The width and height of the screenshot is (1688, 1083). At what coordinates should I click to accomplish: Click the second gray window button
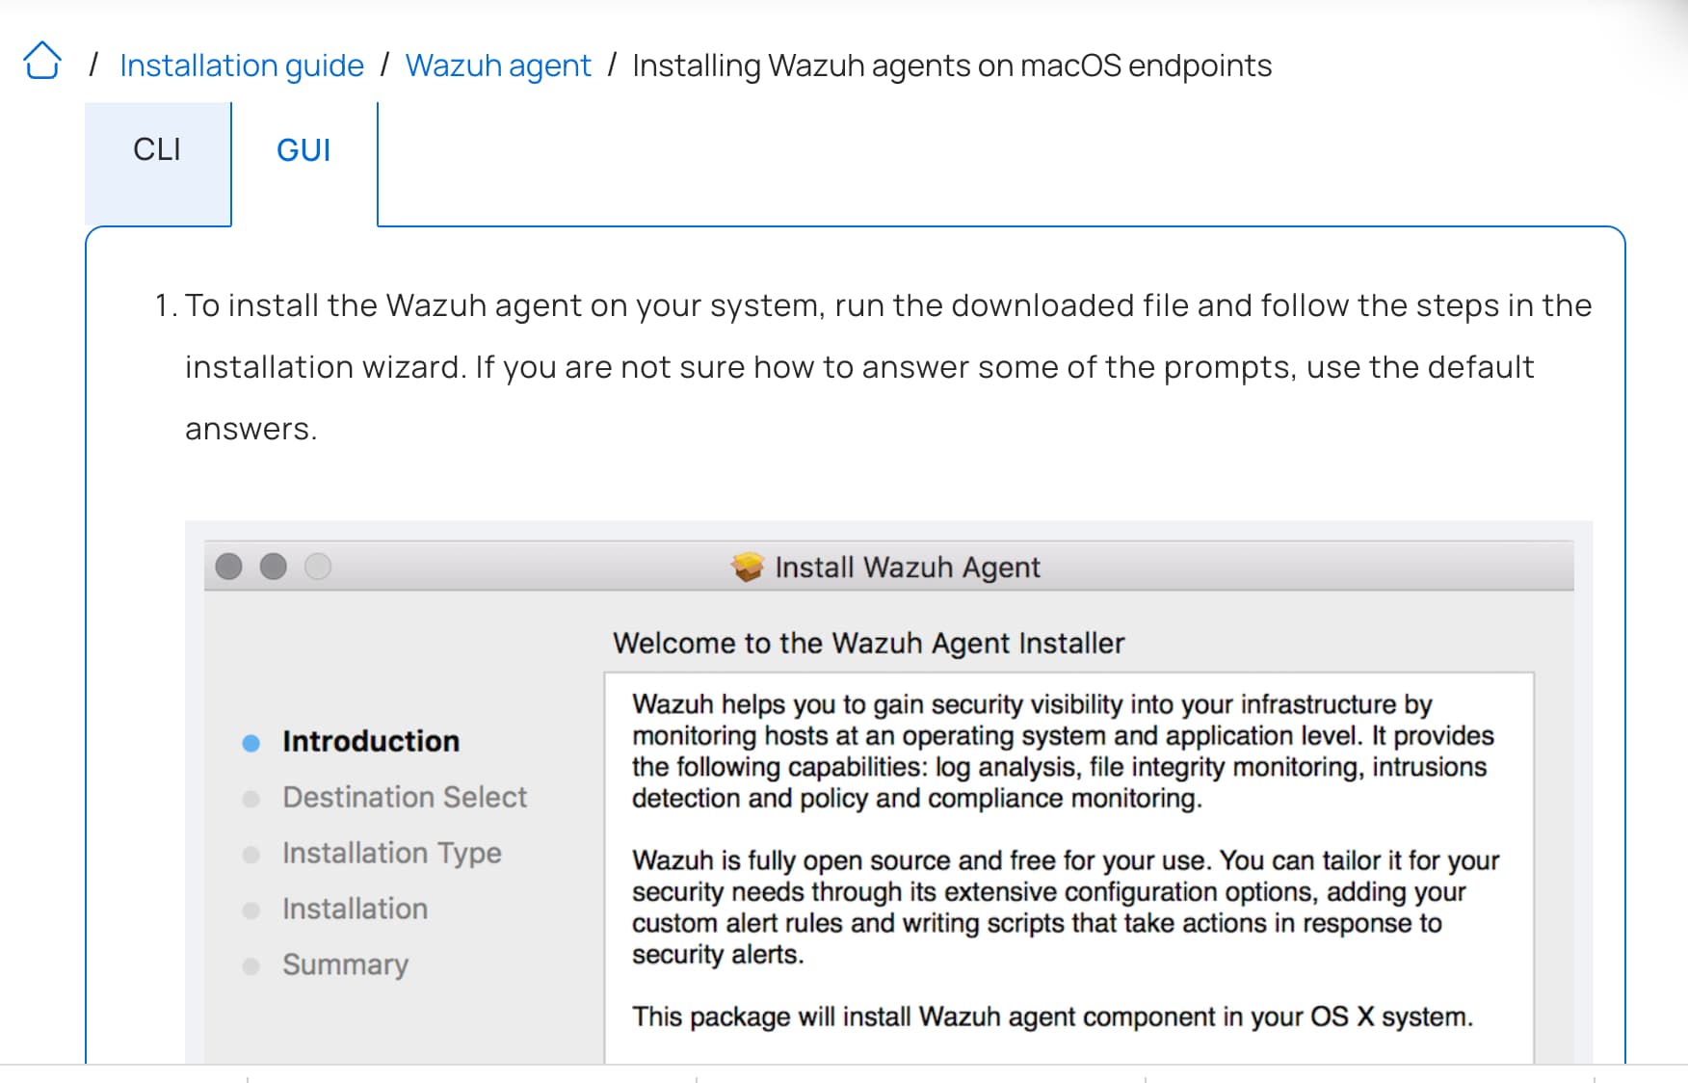pyautogui.click(x=274, y=567)
